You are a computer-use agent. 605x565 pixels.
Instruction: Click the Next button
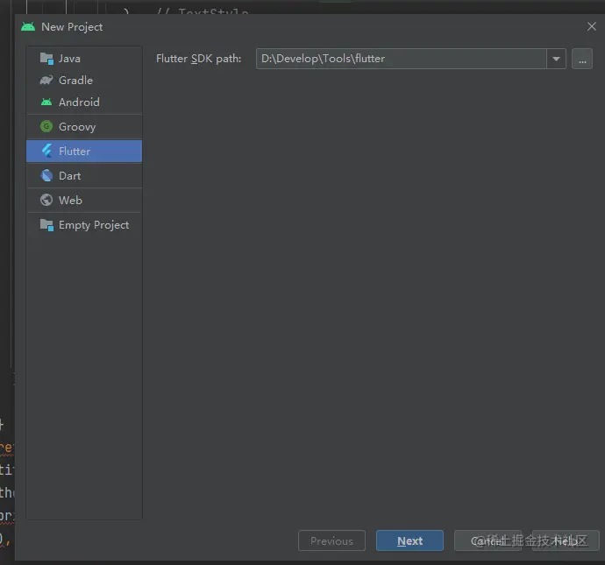tap(409, 540)
